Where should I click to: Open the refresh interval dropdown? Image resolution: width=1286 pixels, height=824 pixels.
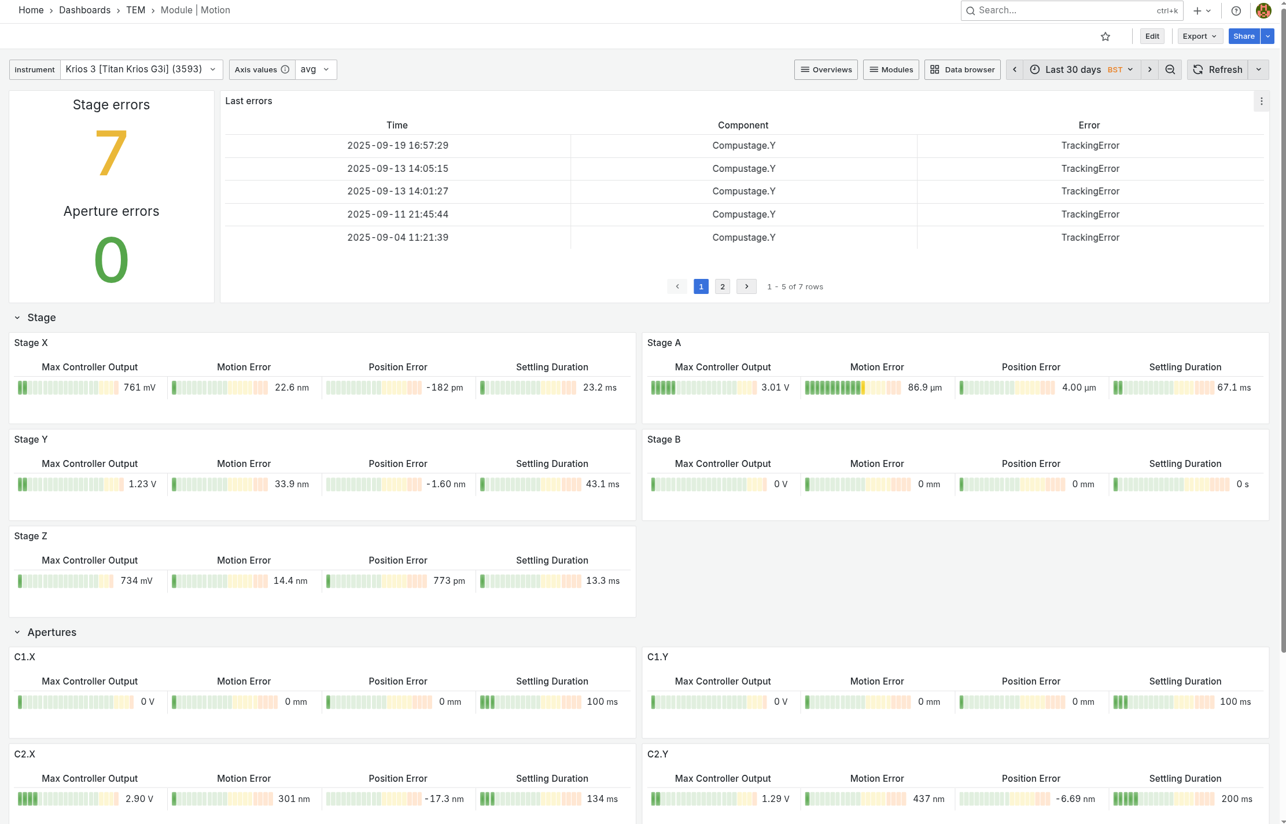(1259, 69)
